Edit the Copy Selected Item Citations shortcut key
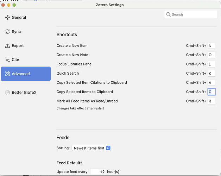221x176 pixels. coord(211,82)
